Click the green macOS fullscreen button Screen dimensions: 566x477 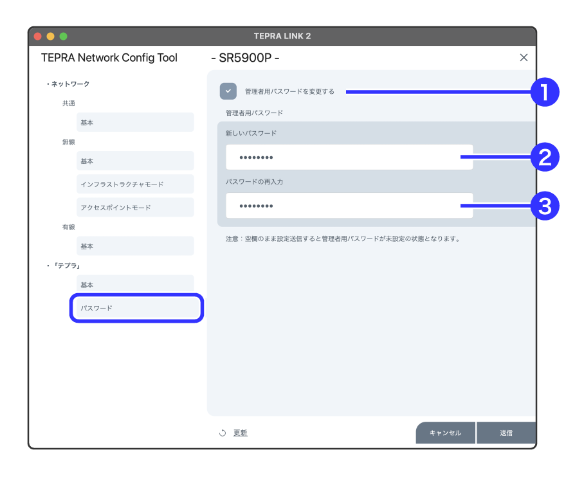point(63,36)
